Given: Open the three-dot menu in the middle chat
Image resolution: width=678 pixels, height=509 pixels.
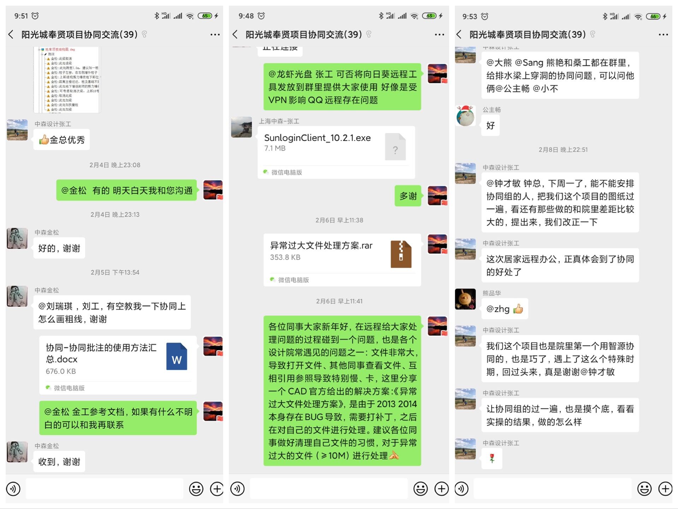Looking at the screenshot, I should pyautogui.click(x=439, y=35).
